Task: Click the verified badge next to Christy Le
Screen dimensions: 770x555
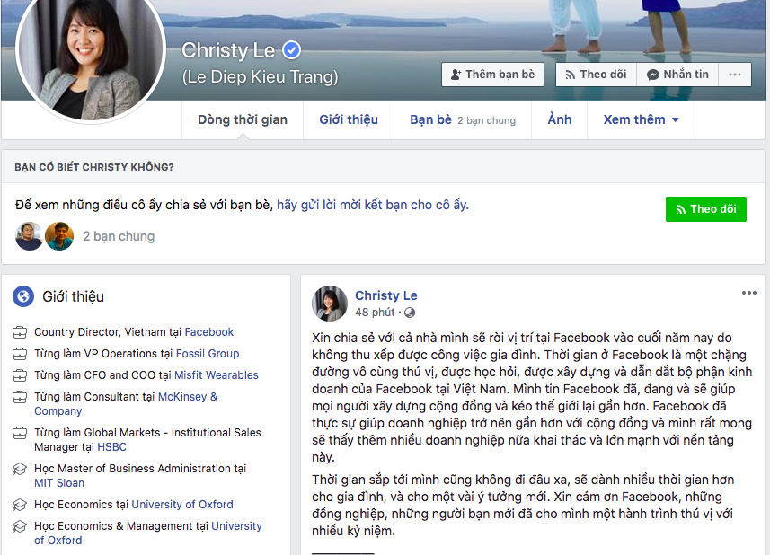Action: pyautogui.click(x=291, y=50)
